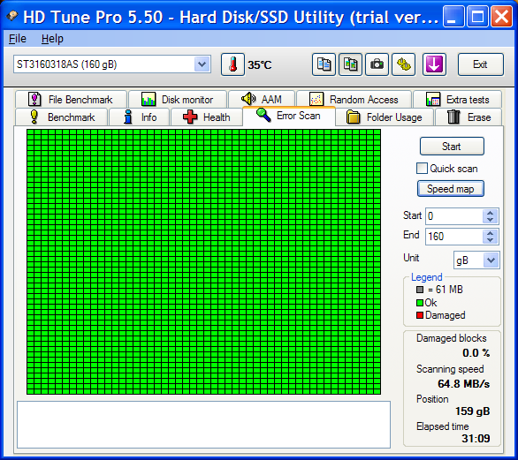
Task: Increase the Start value stepper
Action: pyautogui.click(x=491, y=213)
